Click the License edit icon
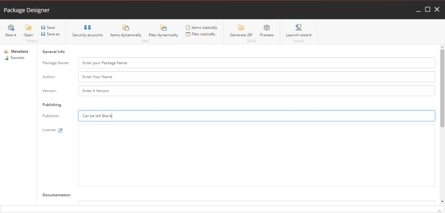This screenshot has width=445, height=213. (61, 131)
